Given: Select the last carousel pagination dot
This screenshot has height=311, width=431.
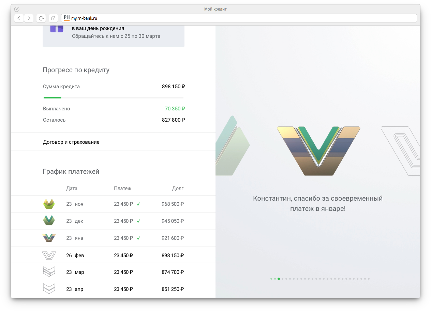Looking at the screenshot, I should pyautogui.click(x=369, y=279).
